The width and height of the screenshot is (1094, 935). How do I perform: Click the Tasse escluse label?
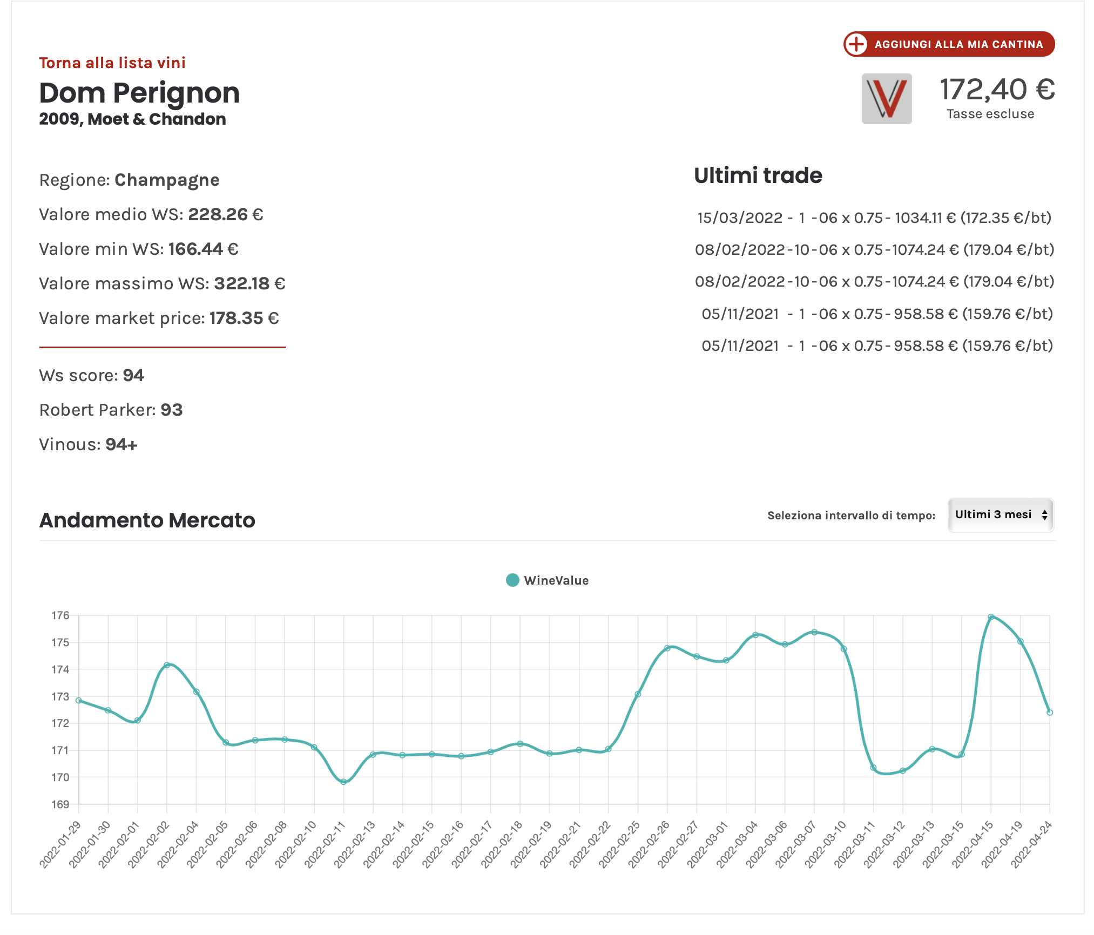(990, 114)
